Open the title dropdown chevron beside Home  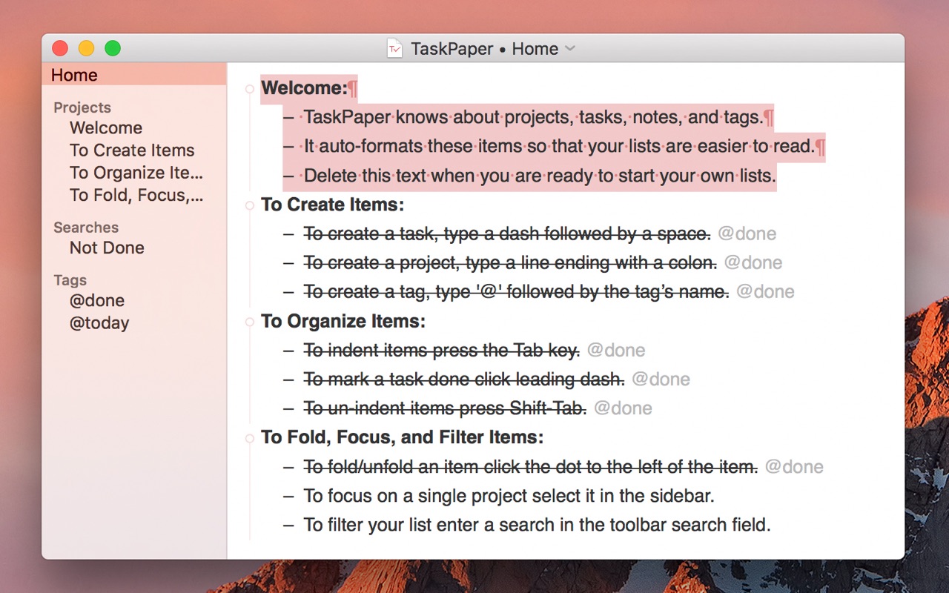pos(569,48)
